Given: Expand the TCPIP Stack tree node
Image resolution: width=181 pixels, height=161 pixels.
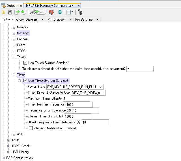Looking at the screenshot, I should (9, 146).
